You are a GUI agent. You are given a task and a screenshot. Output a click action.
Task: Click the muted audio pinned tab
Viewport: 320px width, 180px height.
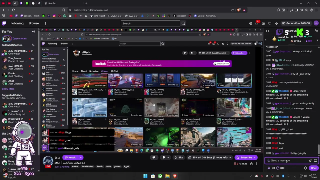pos(15,3)
